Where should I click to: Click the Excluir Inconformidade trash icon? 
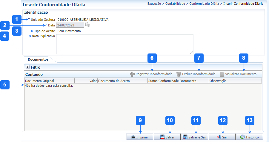179,74
